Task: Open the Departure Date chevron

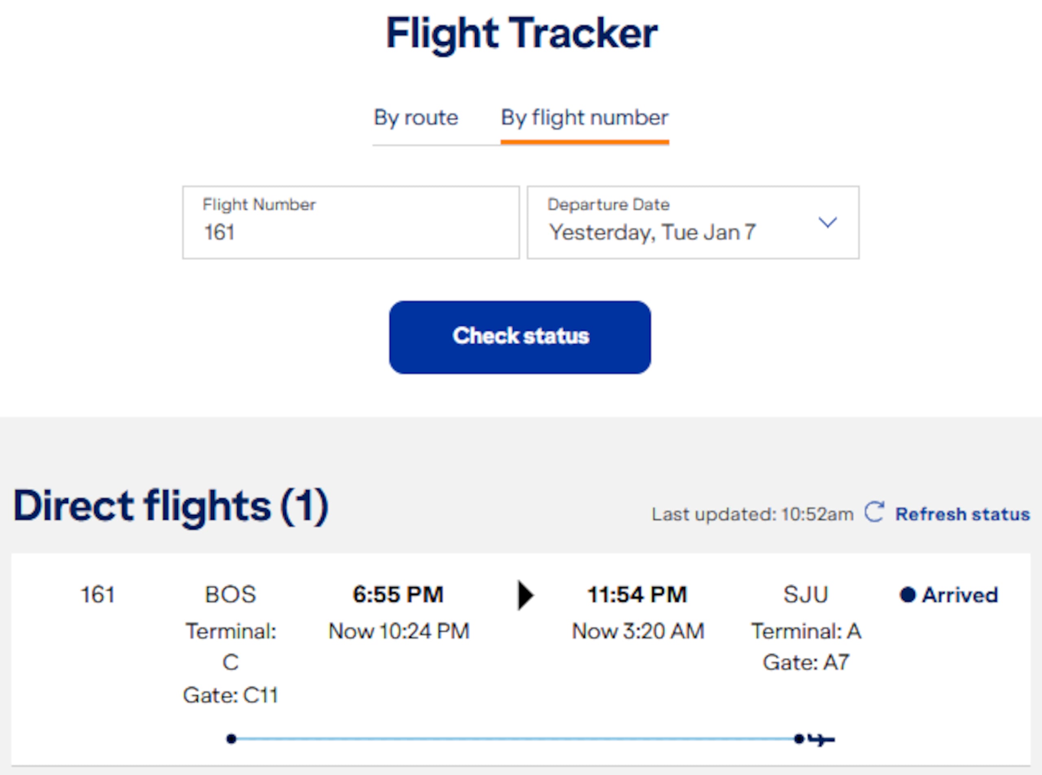Action: [x=827, y=223]
